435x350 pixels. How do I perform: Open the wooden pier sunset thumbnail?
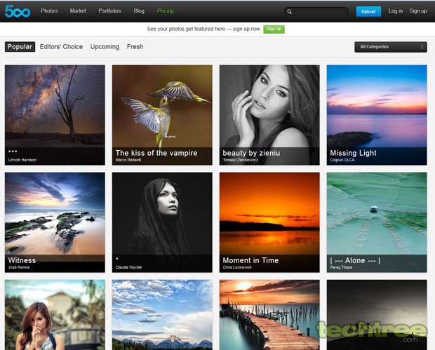click(x=269, y=315)
